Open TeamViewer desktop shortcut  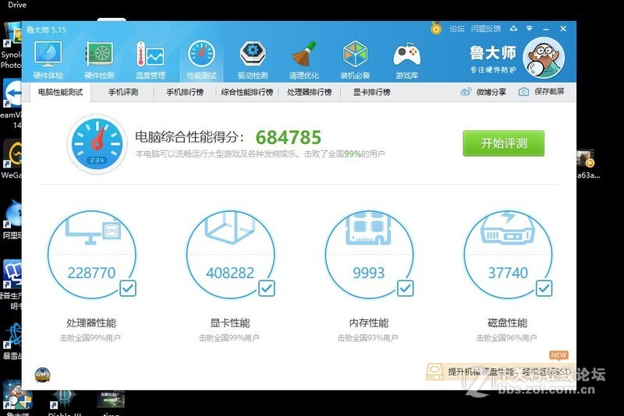tap(11, 104)
